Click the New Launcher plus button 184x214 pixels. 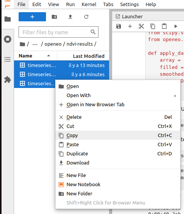point(32,17)
